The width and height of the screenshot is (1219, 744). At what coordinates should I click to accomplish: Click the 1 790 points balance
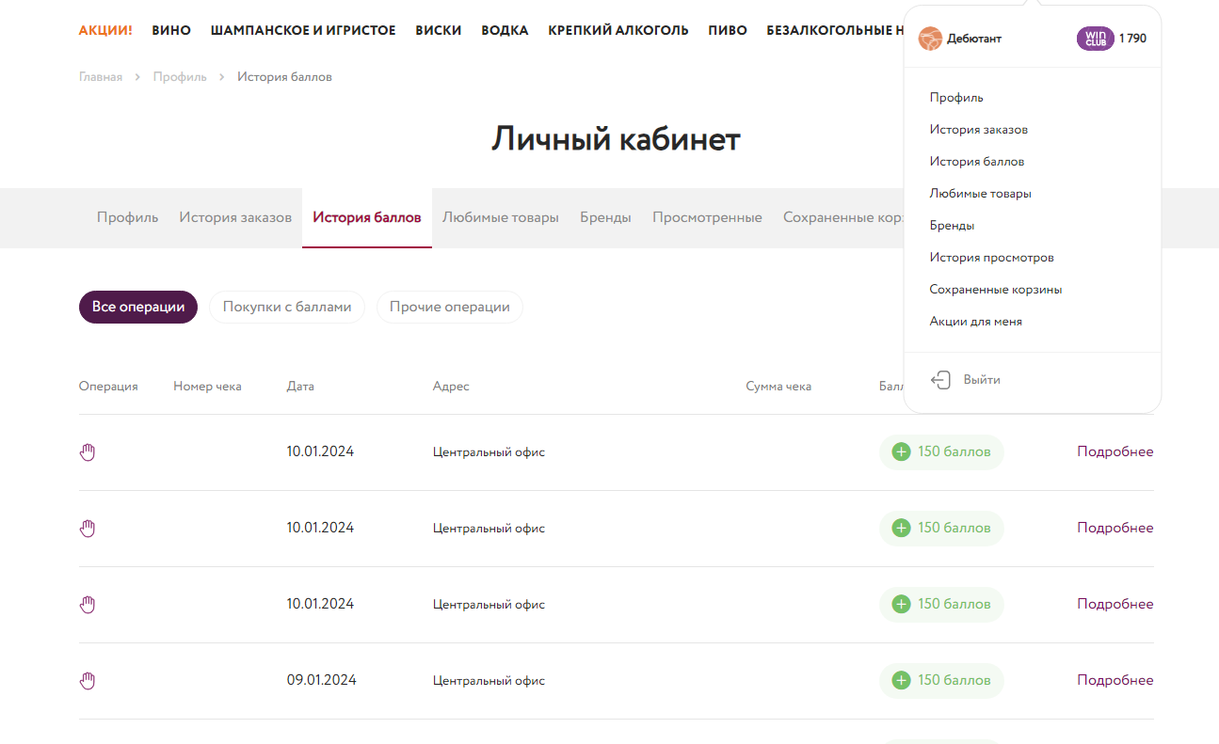click(x=1132, y=39)
